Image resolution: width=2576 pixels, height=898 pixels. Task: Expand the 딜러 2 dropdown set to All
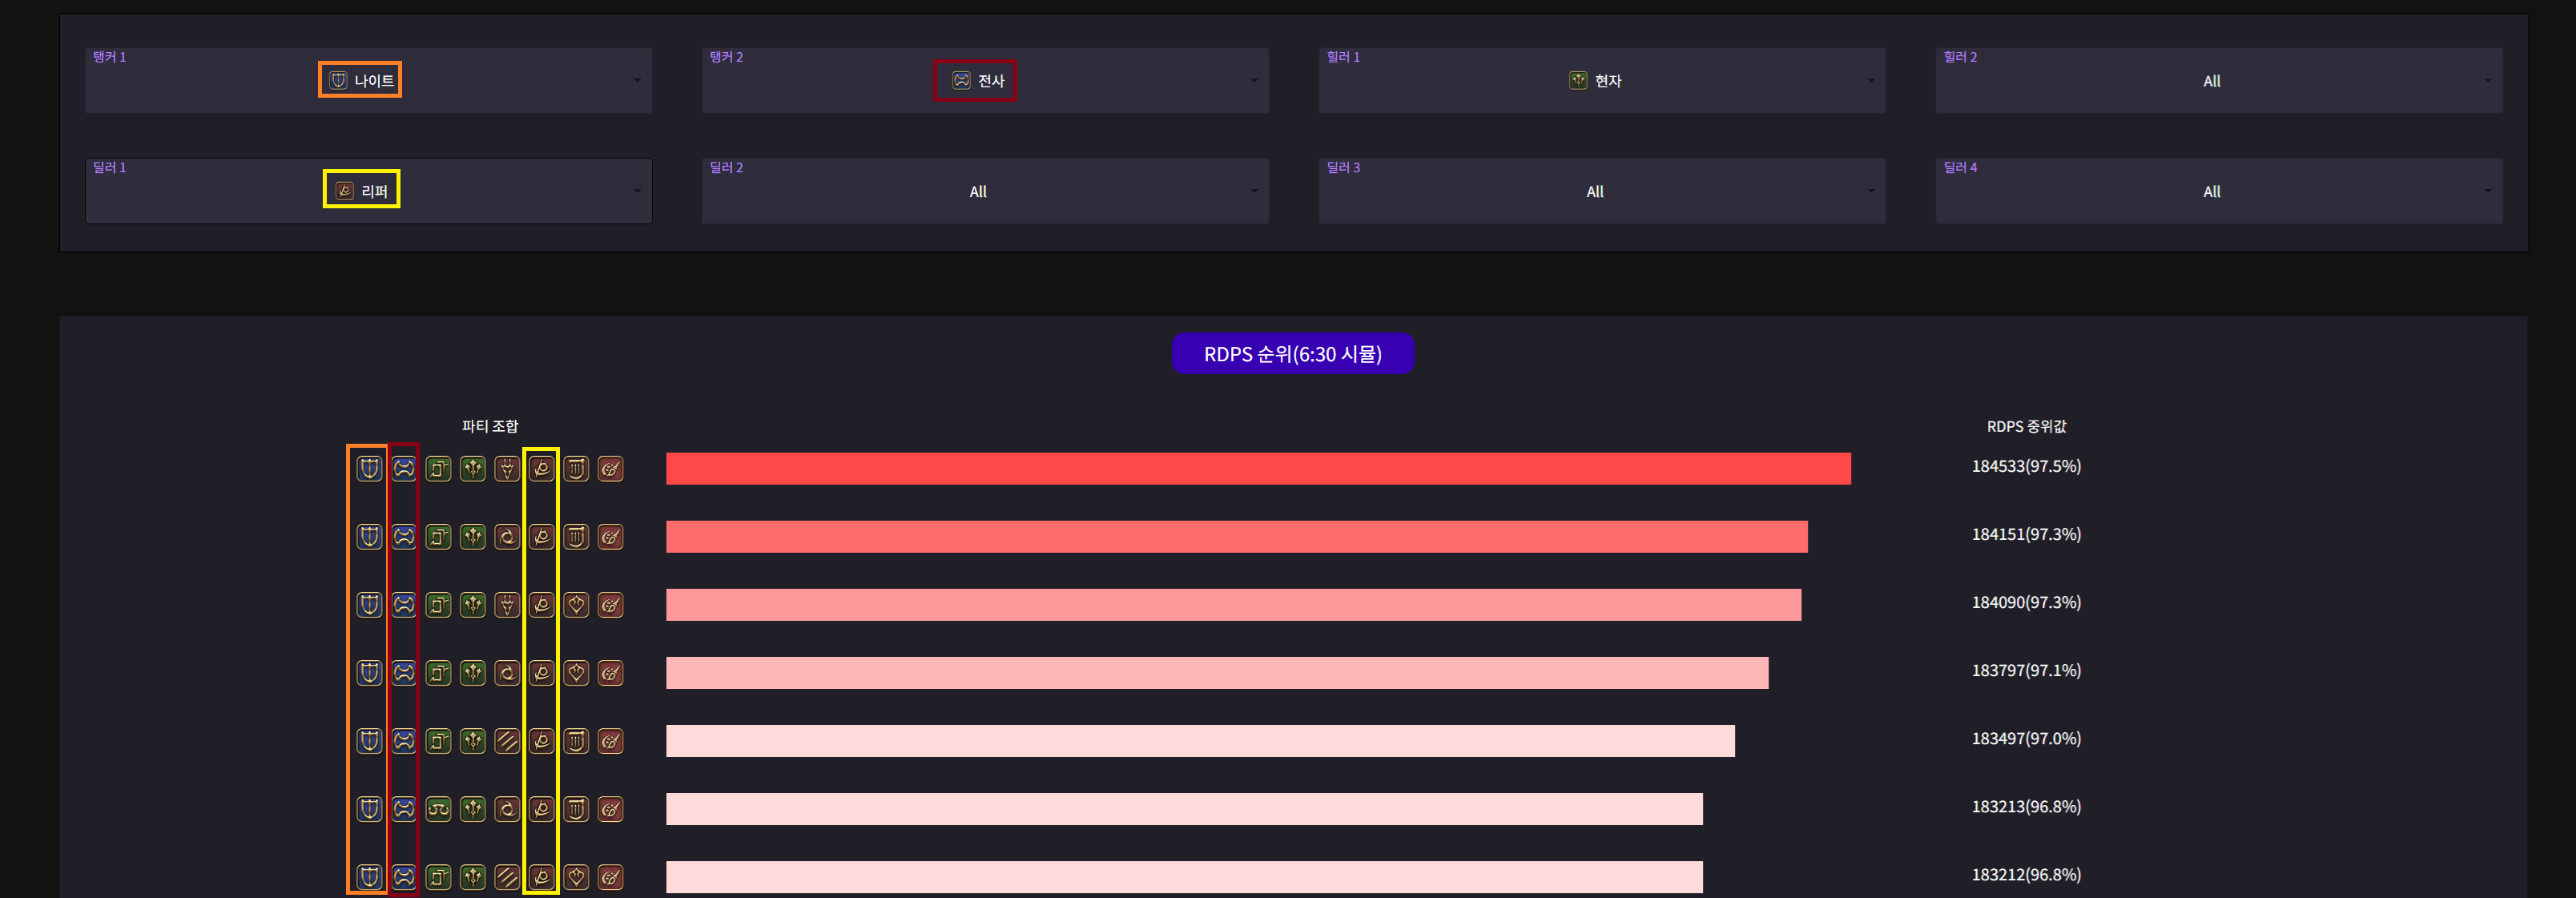click(x=985, y=191)
